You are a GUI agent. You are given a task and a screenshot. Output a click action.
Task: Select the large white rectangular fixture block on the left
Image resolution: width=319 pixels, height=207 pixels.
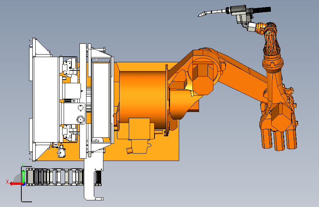(x=46, y=99)
